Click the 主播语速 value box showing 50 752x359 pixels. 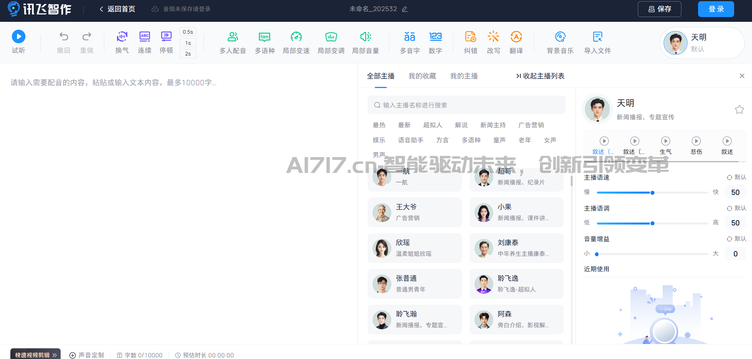pyautogui.click(x=735, y=192)
